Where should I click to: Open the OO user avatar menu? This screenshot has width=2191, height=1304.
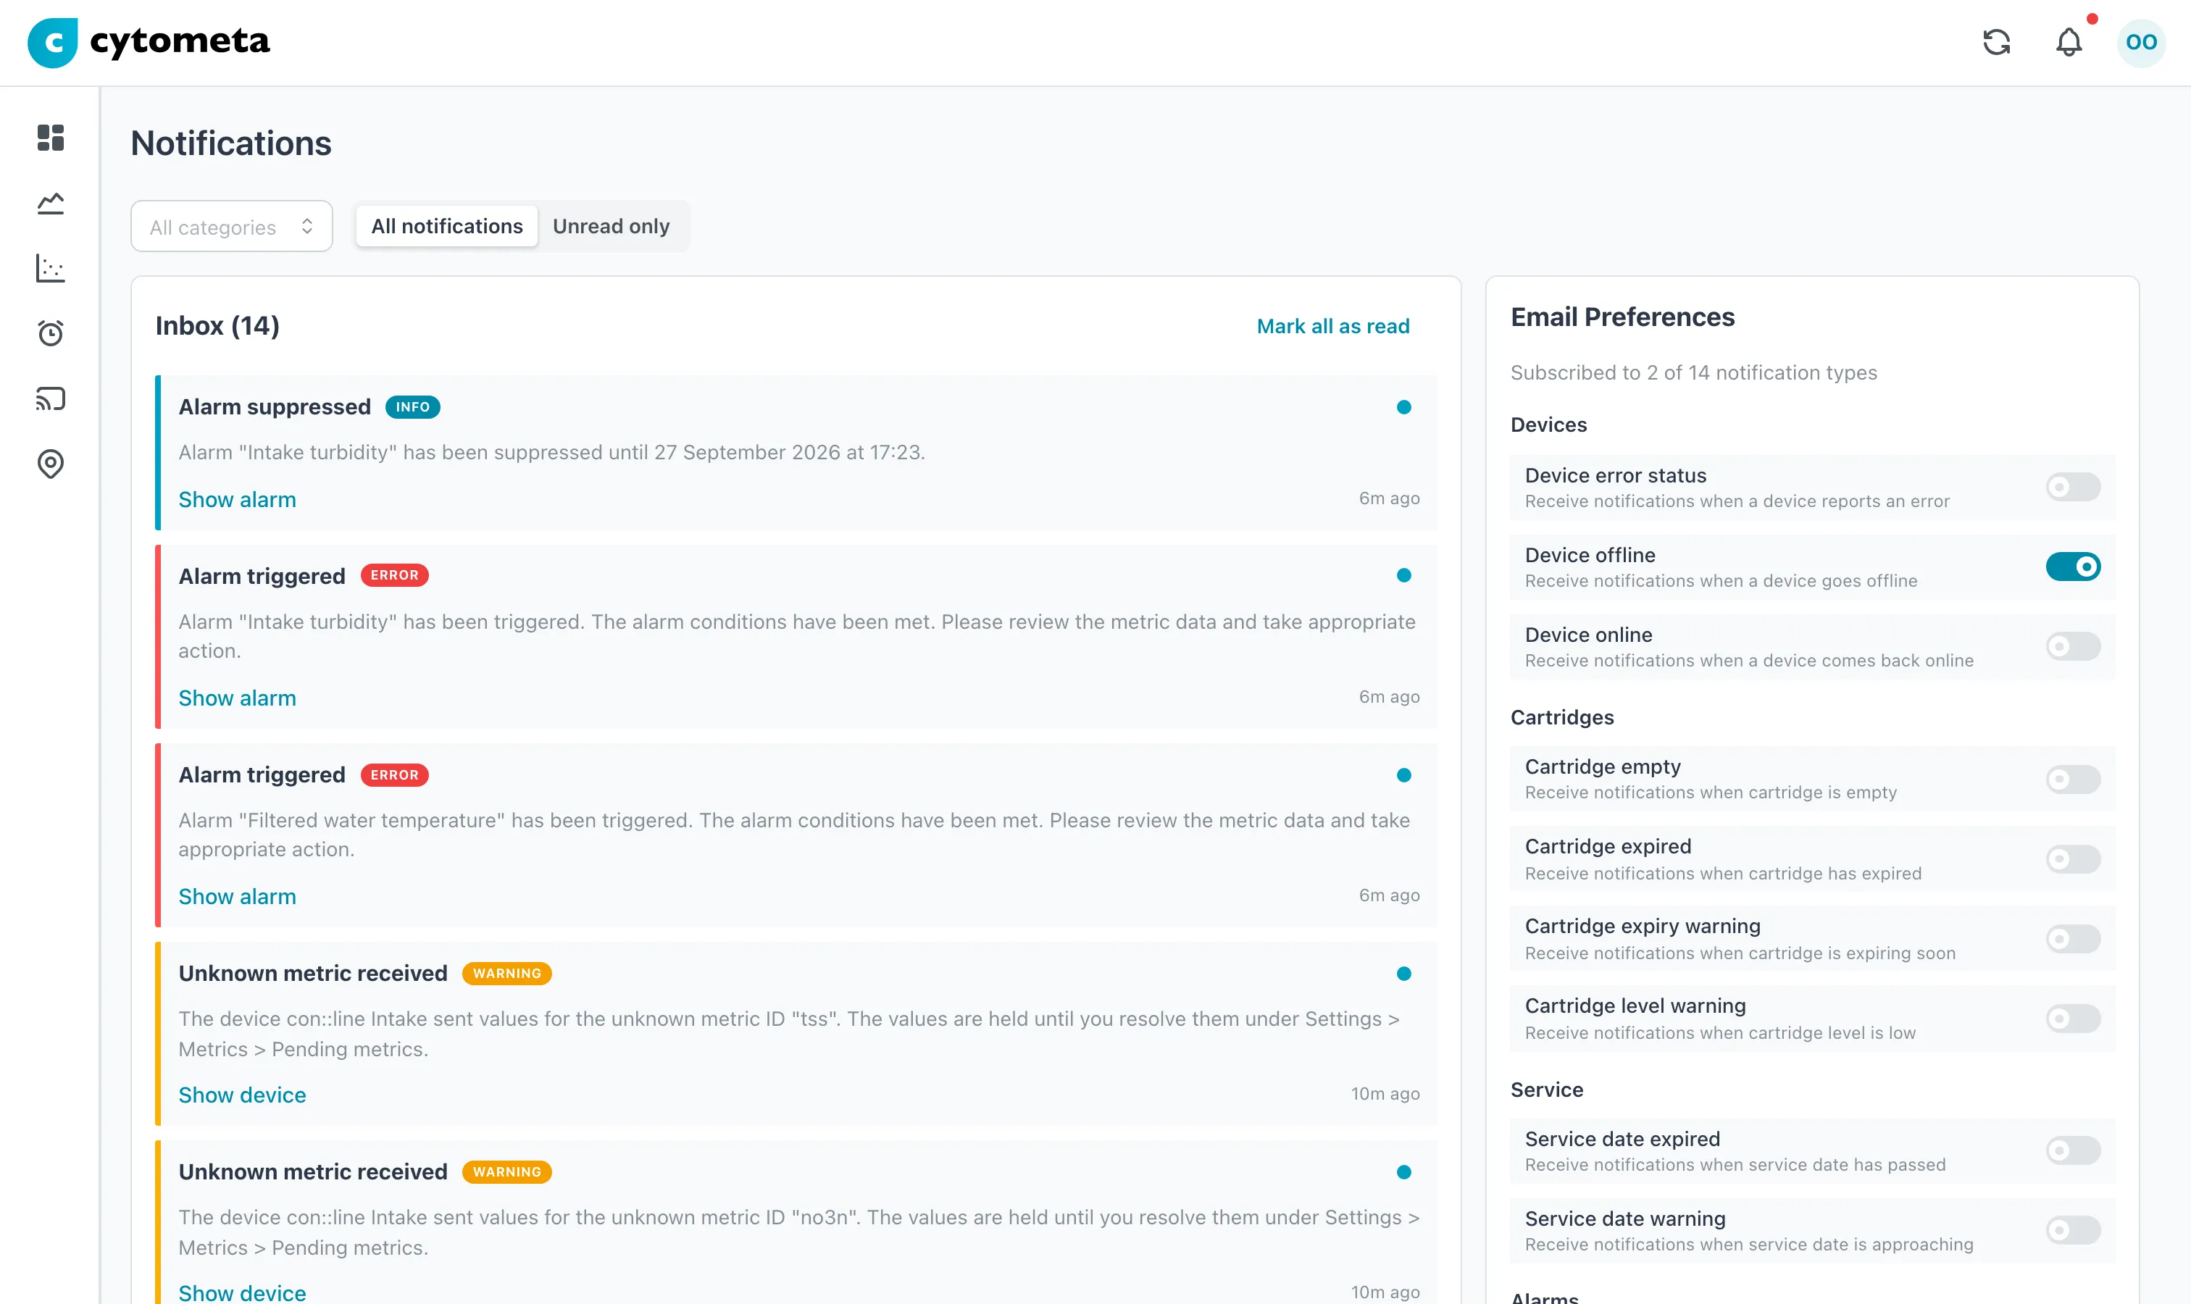(2141, 42)
